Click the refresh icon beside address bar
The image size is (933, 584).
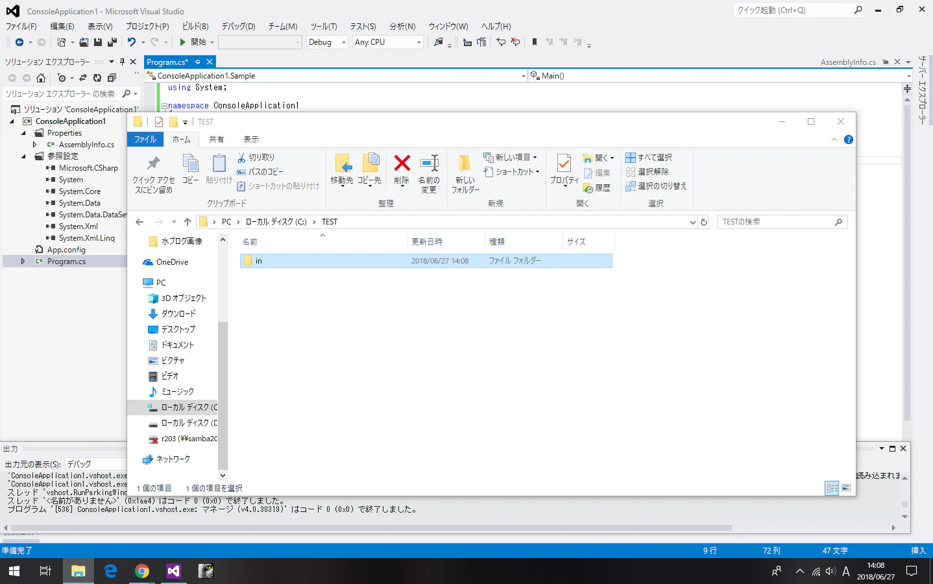pos(704,222)
